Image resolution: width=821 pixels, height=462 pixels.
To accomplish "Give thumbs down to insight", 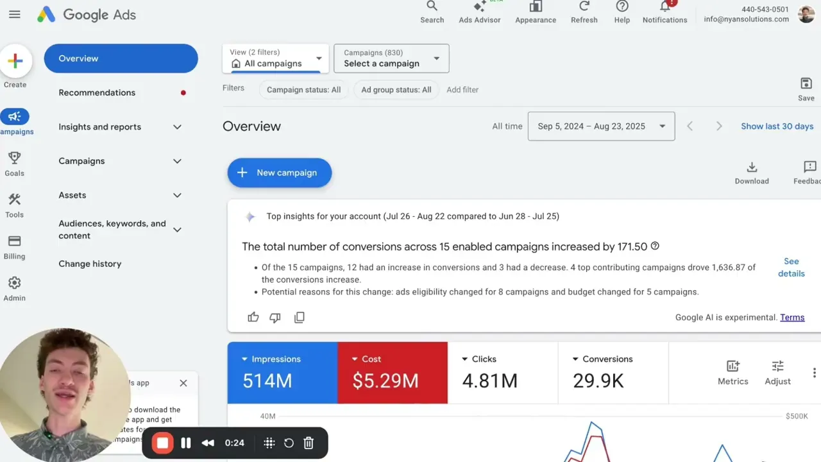I will (x=275, y=317).
